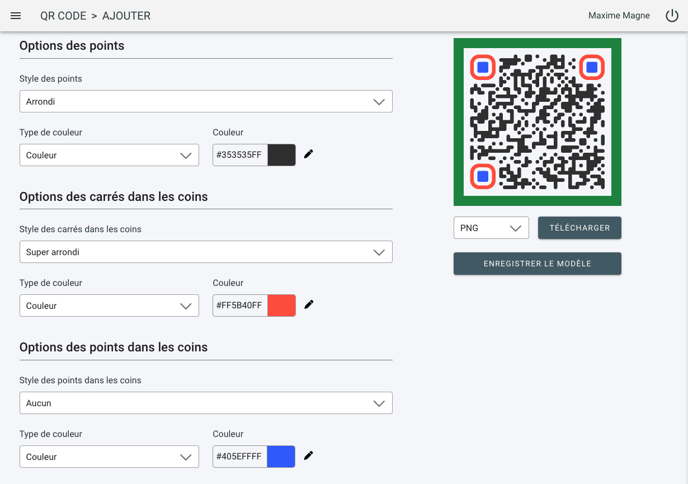Click the red-orange color swatch
This screenshot has width=688, height=484.
[281, 306]
